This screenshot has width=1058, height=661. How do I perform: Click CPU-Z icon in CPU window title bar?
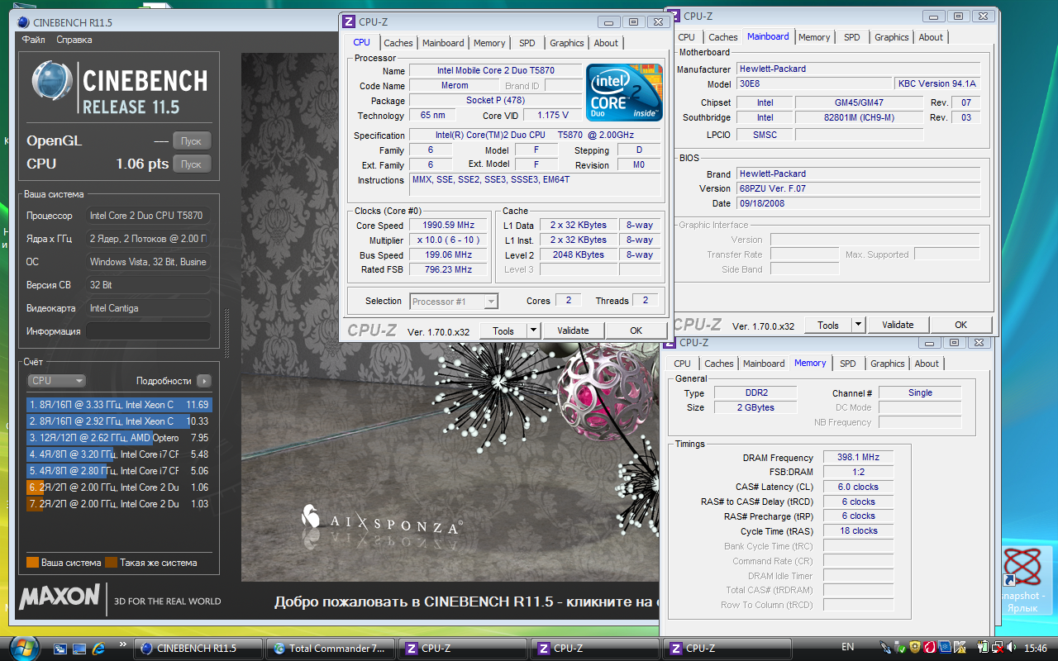tap(349, 21)
